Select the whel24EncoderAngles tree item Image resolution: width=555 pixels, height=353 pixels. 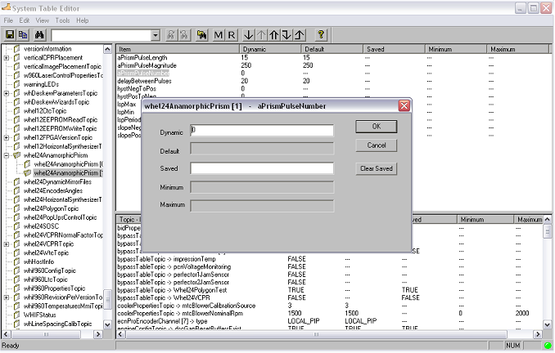[52, 191]
